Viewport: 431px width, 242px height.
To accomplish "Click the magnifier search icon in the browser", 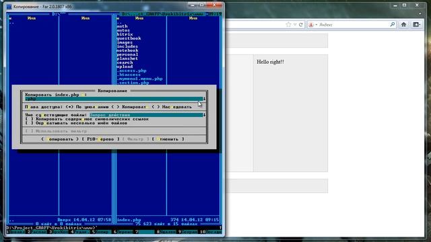I will (x=392, y=25).
